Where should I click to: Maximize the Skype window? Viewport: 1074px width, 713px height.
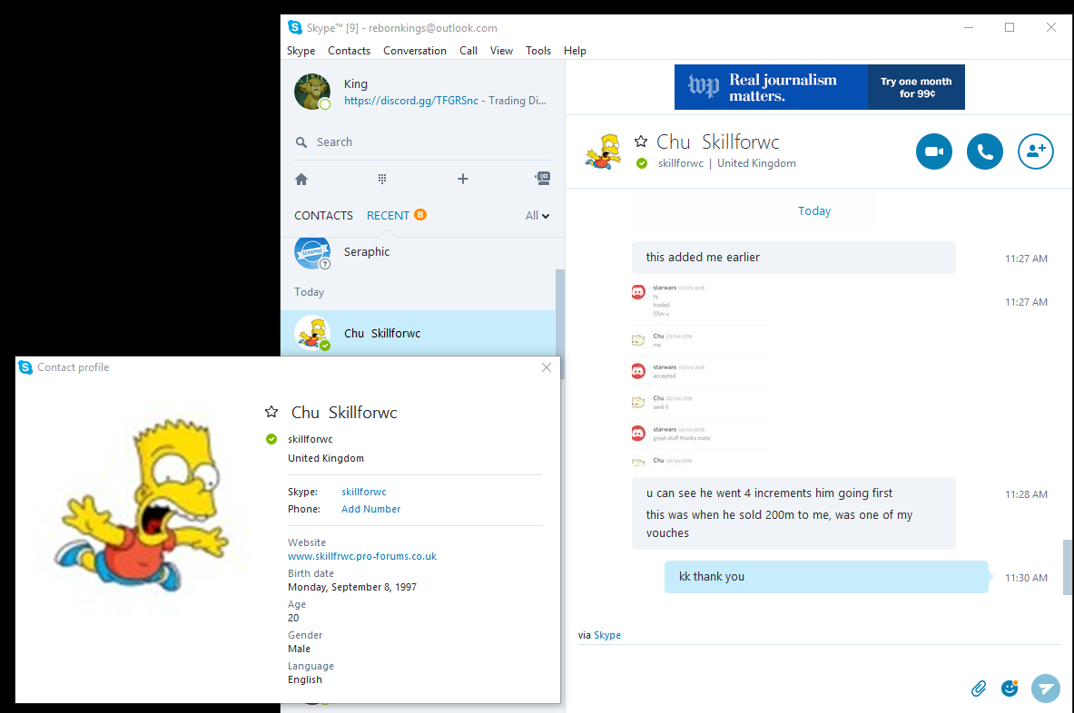tap(1009, 27)
